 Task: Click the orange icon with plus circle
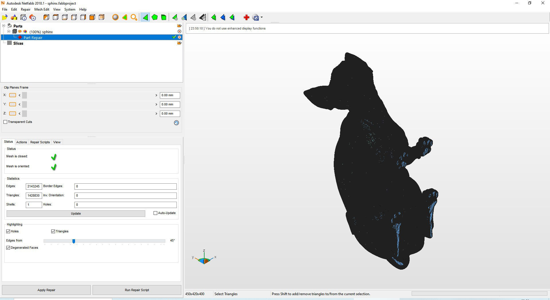(33, 17)
